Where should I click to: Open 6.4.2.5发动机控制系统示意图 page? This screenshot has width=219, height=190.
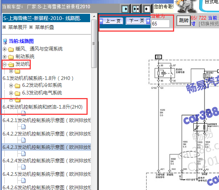click(x=47, y=174)
